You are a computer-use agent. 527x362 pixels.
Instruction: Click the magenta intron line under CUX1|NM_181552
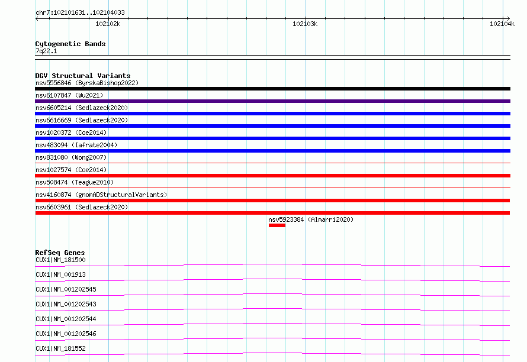point(272,353)
